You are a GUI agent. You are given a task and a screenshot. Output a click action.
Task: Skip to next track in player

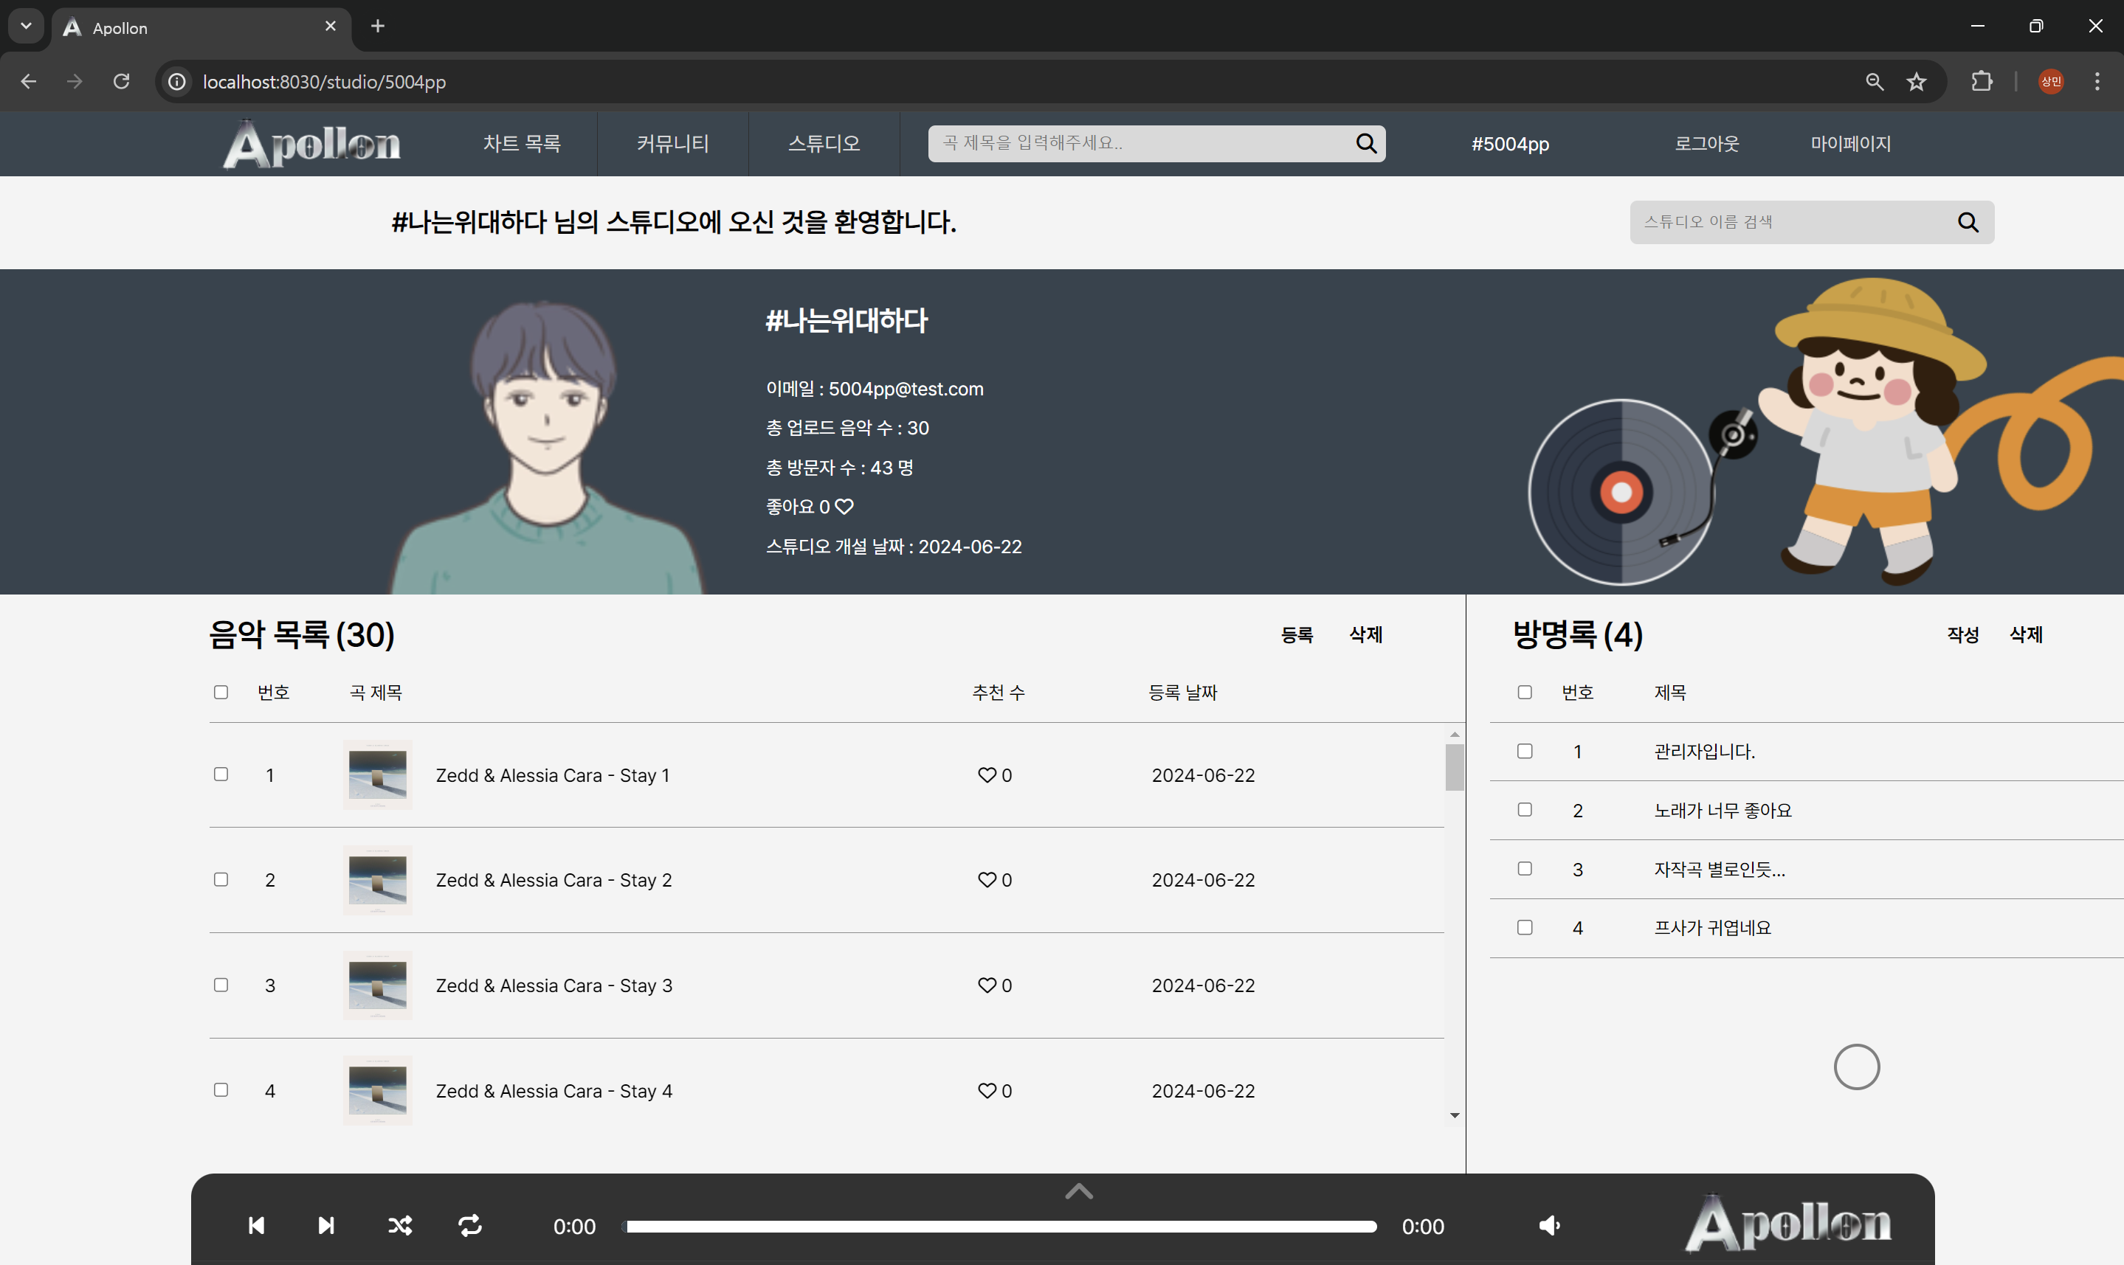tap(325, 1226)
